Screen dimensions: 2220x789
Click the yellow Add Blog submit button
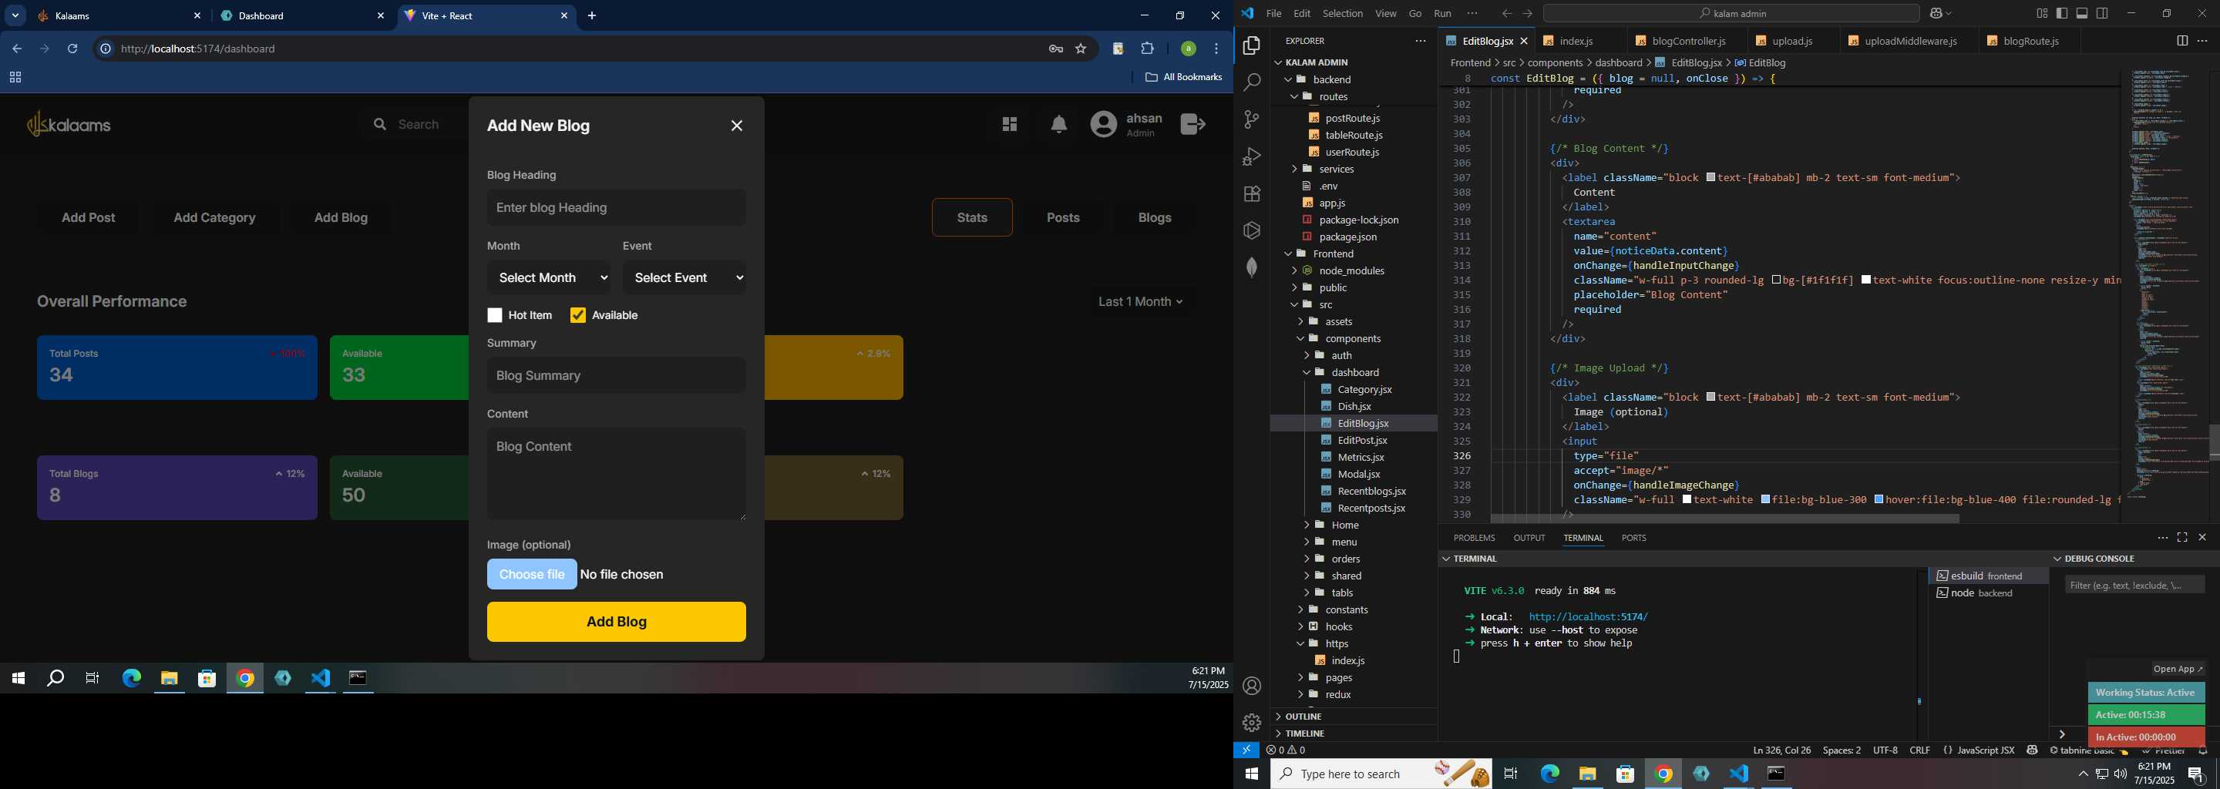click(616, 622)
